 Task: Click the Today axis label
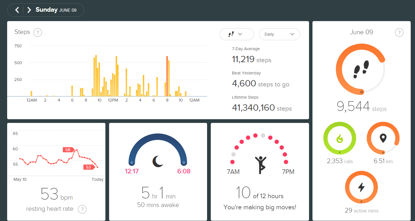[97, 179]
